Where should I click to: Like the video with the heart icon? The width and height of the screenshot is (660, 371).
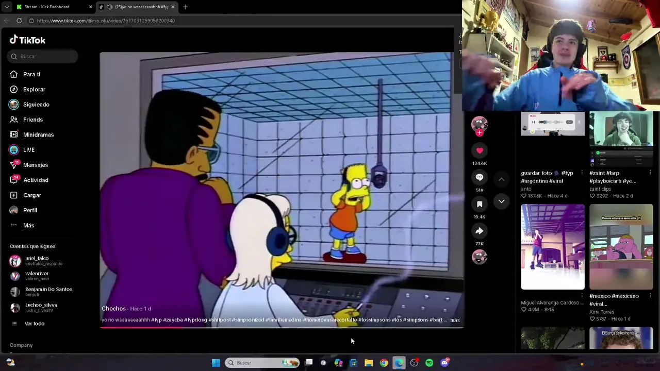[480, 150]
